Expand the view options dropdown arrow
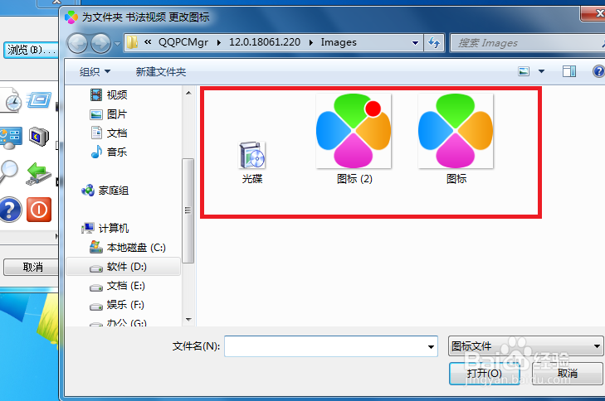This screenshot has width=605, height=401. coord(541,71)
